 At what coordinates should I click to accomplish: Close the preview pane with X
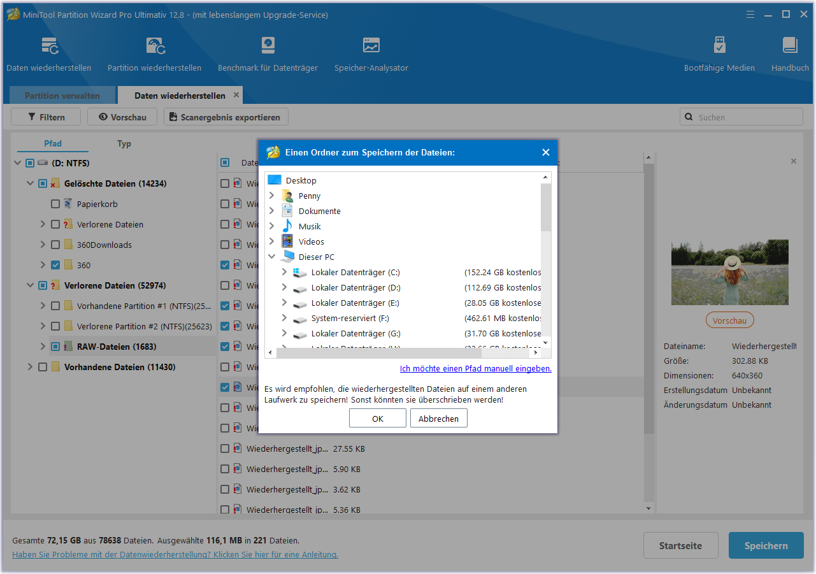click(794, 161)
